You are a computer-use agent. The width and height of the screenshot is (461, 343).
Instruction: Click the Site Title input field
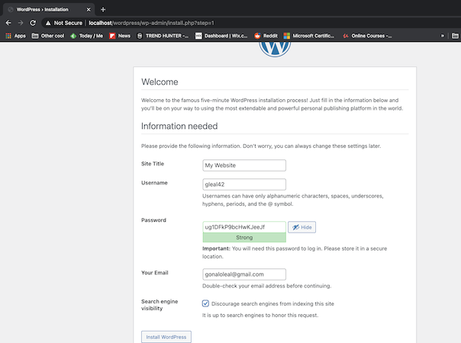pyautogui.click(x=244, y=165)
